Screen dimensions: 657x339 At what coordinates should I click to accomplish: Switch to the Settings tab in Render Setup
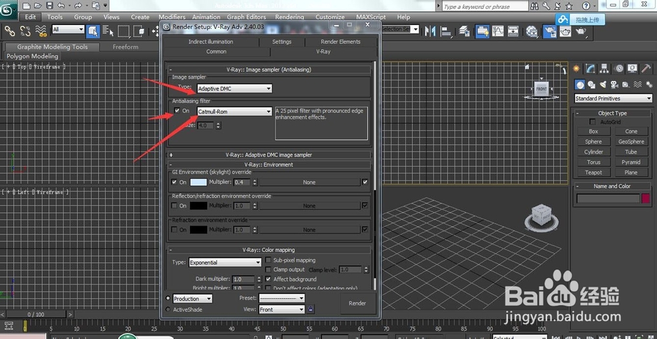tap(282, 42)
